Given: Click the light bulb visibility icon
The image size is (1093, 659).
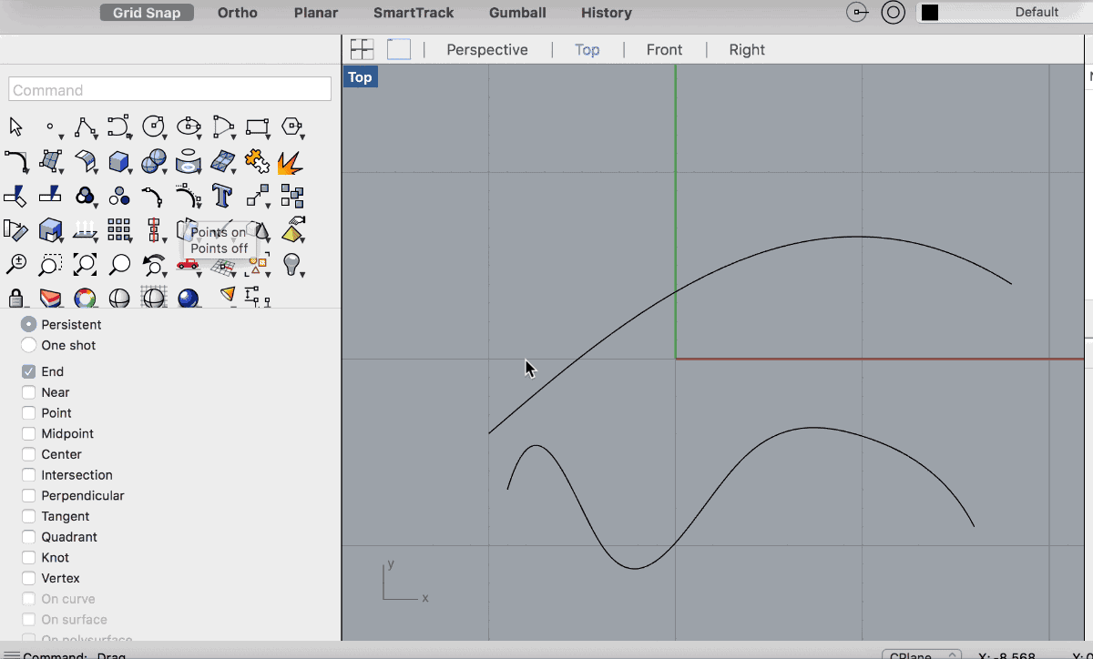Looking at the screenshot, I should click(291, 264).
